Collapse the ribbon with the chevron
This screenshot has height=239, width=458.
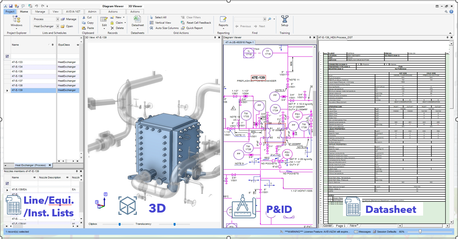coord(450,33)
